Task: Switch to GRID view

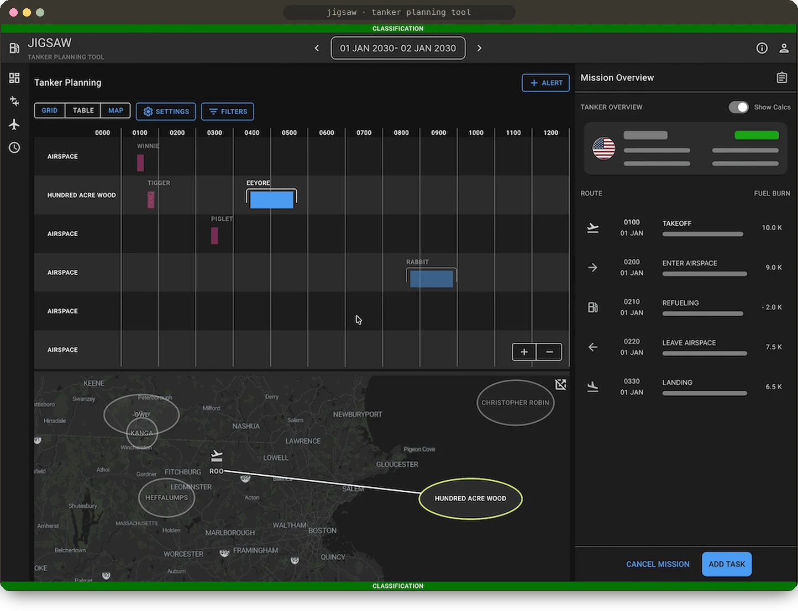Action: [49, 110]
